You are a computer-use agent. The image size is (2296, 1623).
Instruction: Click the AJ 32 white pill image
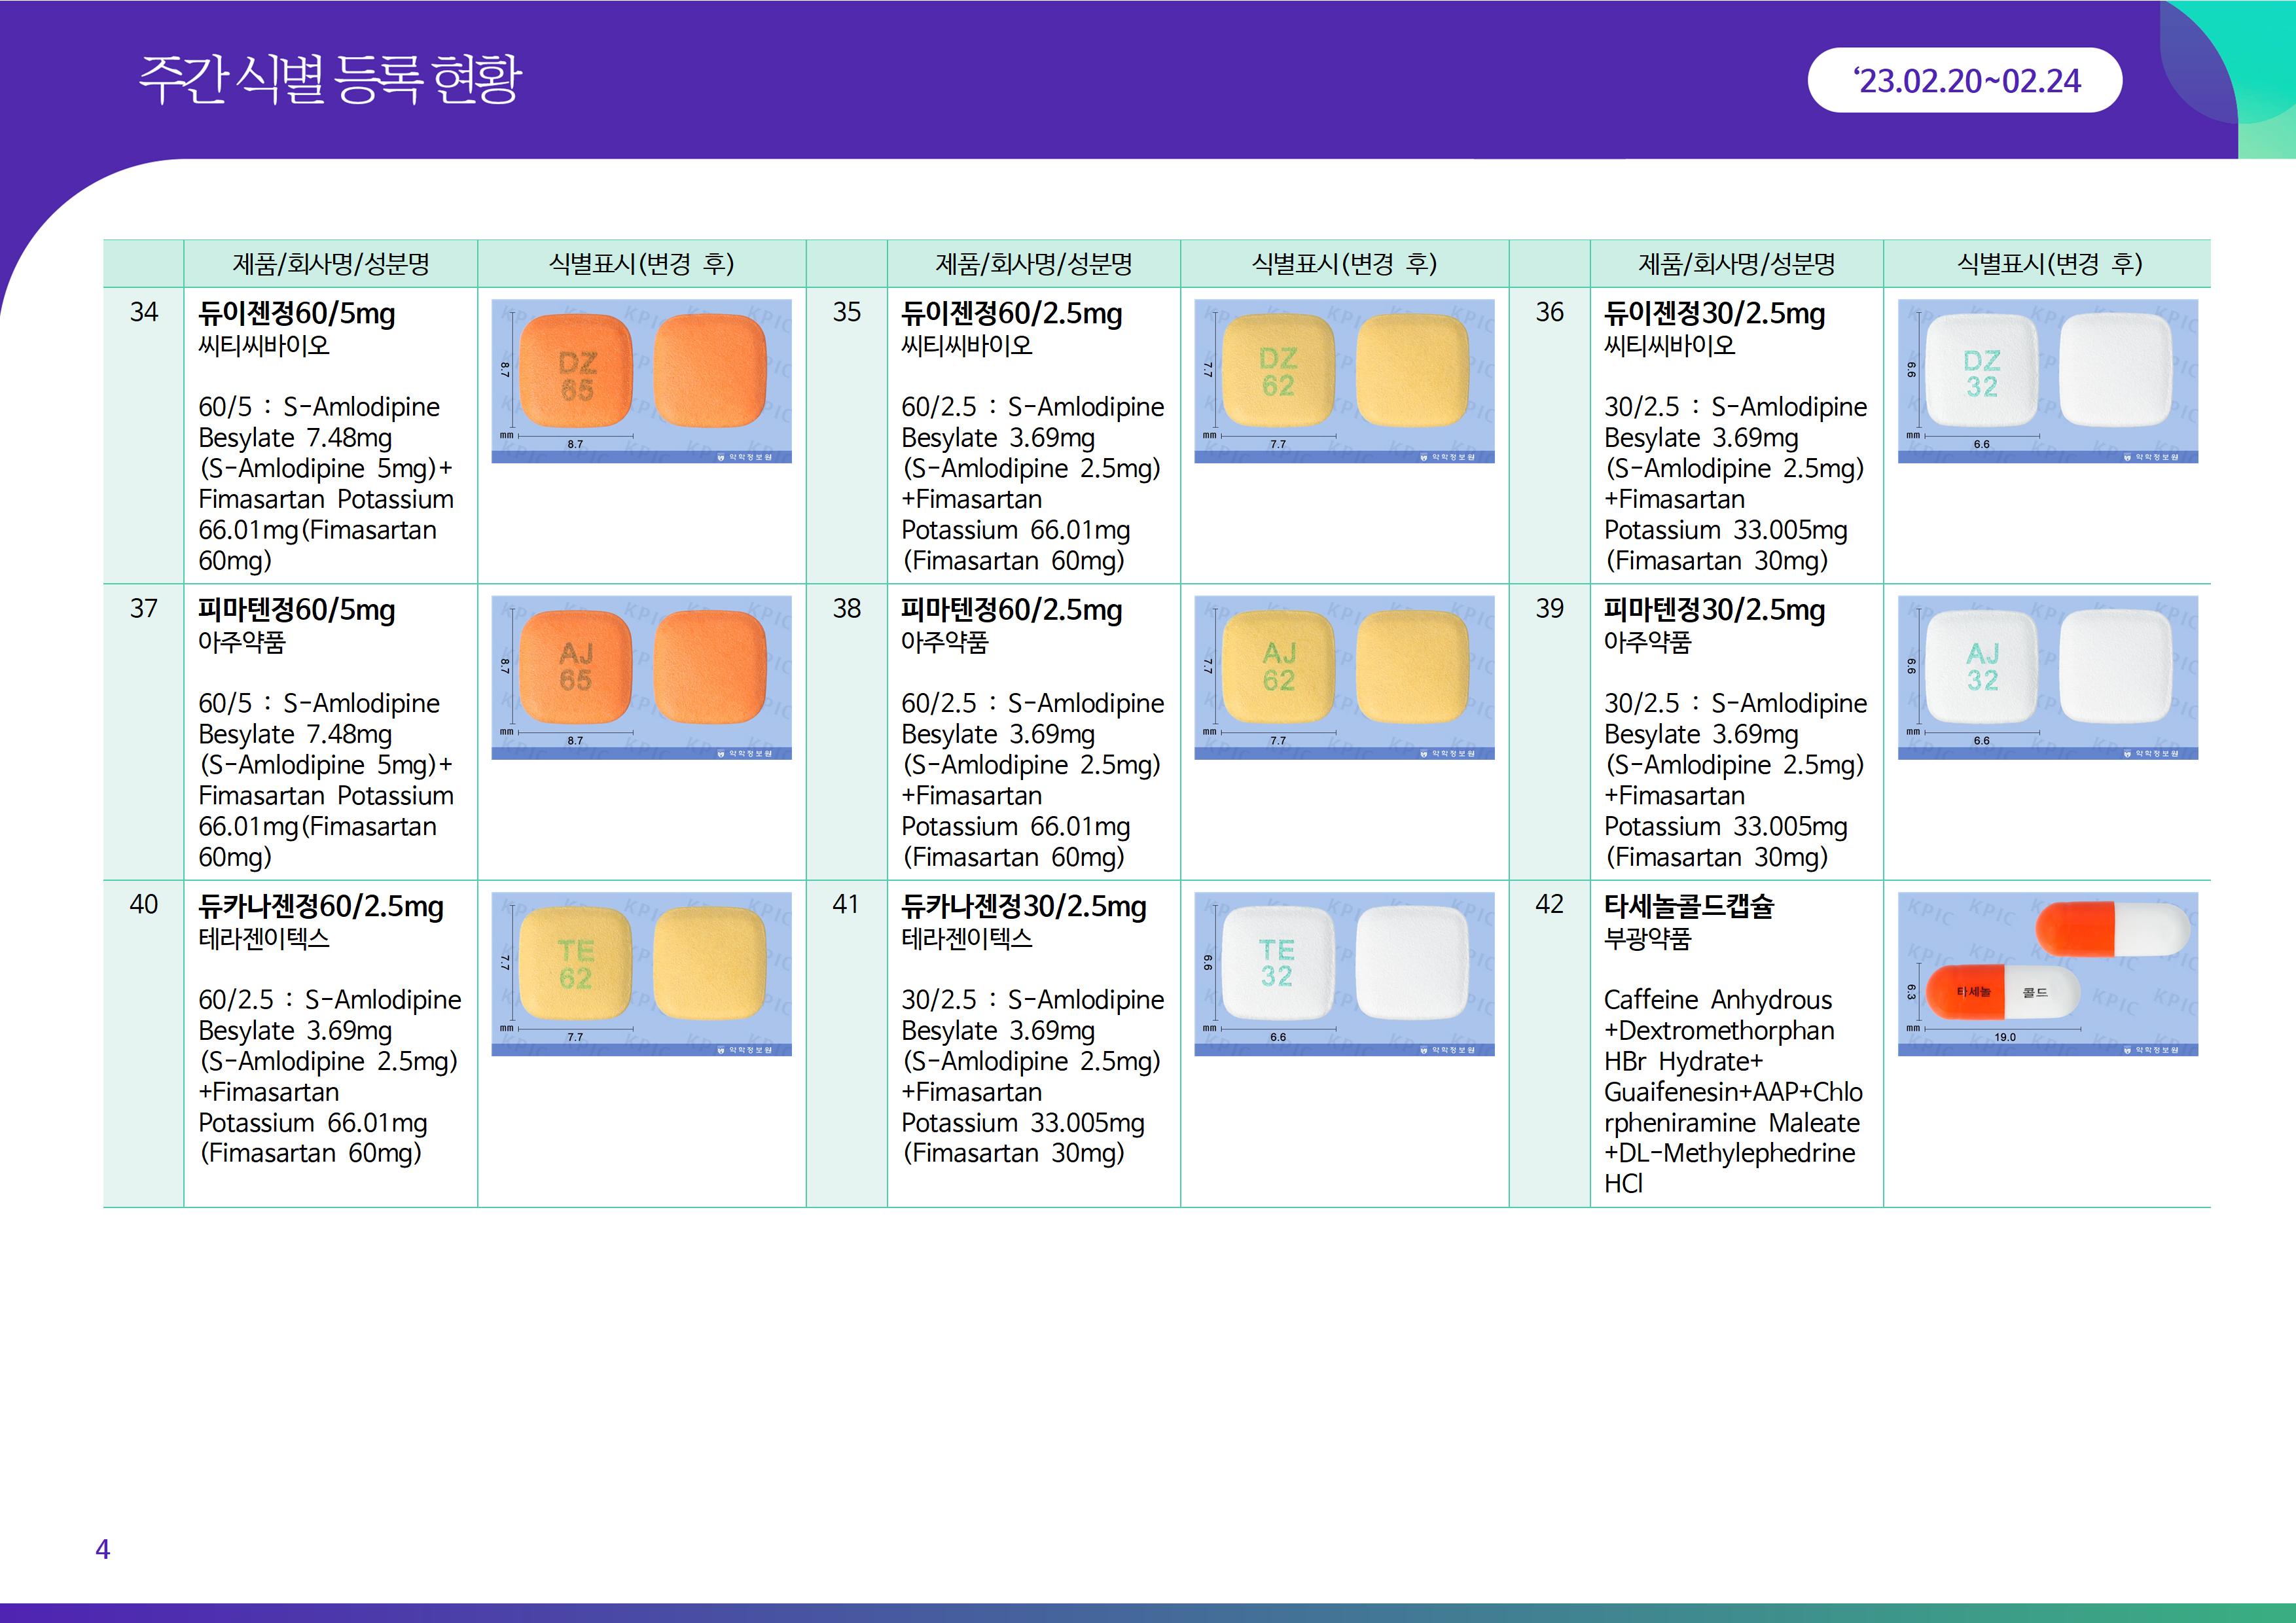point(2047,677)
